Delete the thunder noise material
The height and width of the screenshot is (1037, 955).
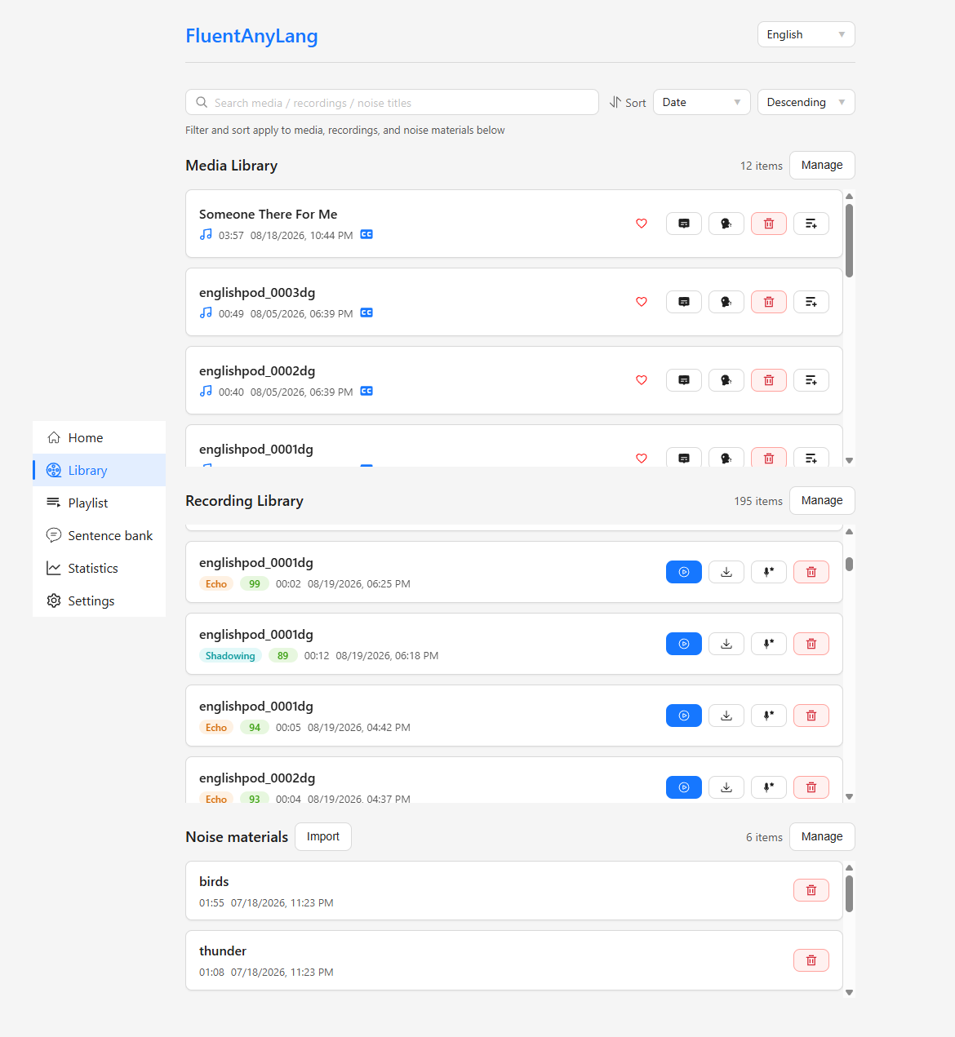point(811,960)
